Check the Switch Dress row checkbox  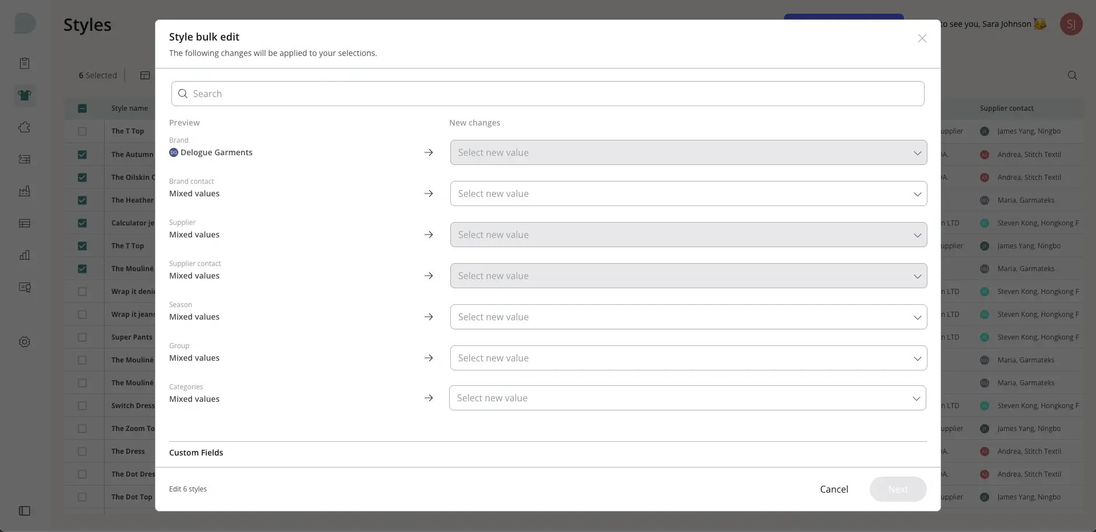point(82,406)
